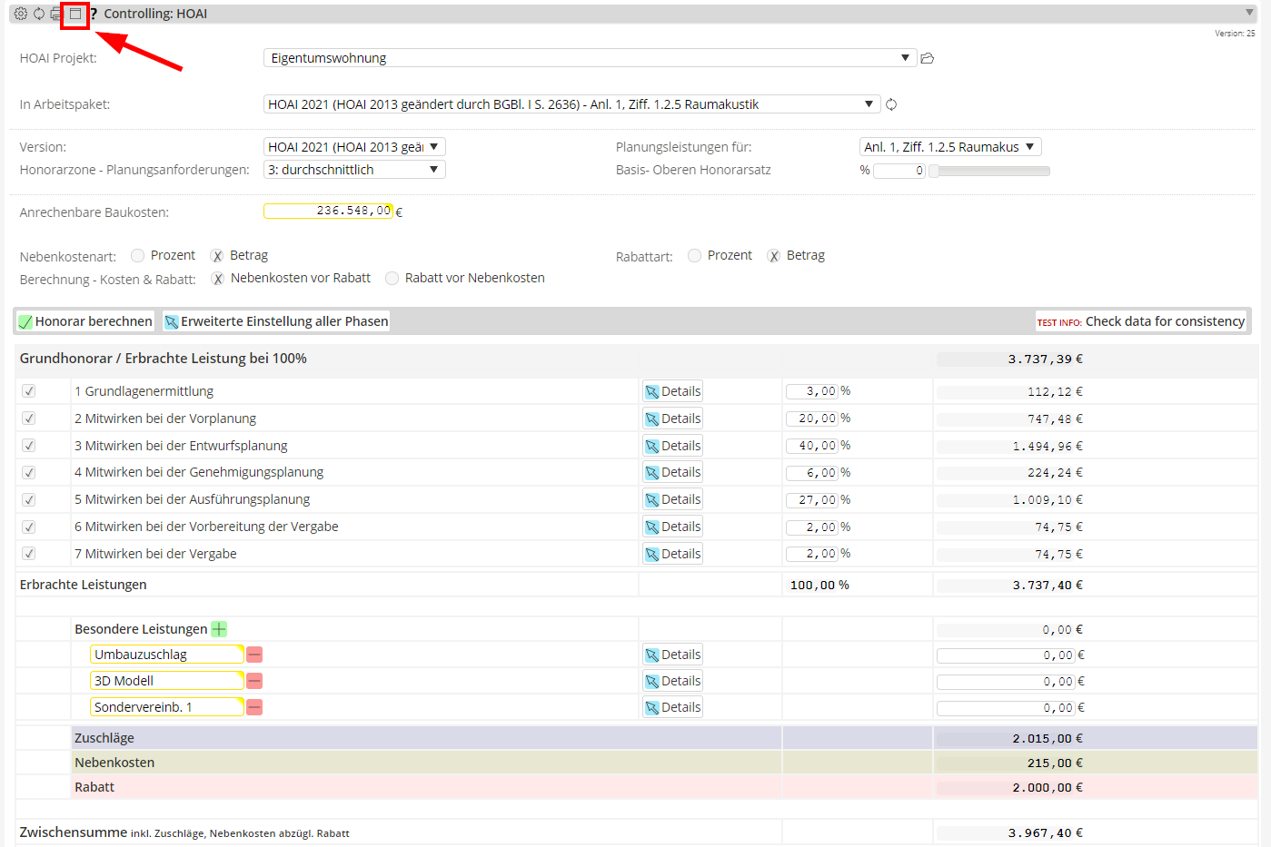Image resolution: width=1271 pixels, height=847 pixels.
Task: Remove the Umbauzuschlag row
Action: pos(254,655)
